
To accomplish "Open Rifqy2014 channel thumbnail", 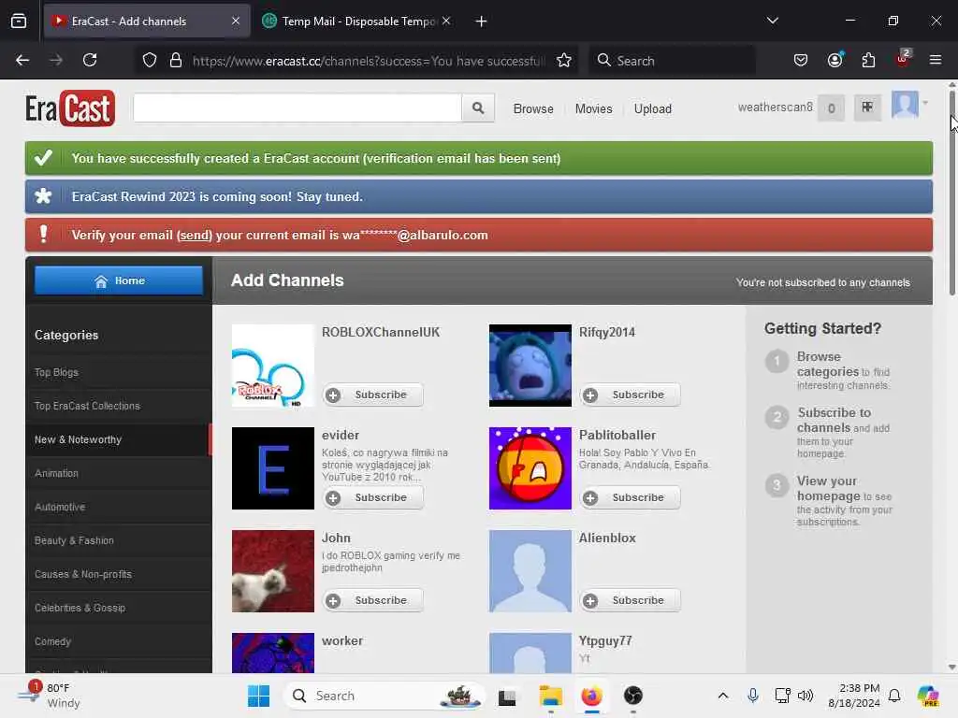I will click(530, 366).
